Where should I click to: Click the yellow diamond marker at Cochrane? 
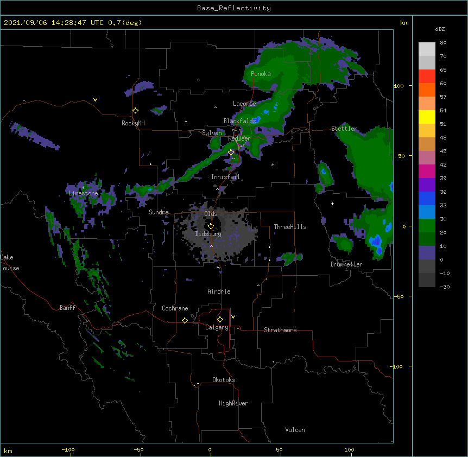(x=185, y=320)
